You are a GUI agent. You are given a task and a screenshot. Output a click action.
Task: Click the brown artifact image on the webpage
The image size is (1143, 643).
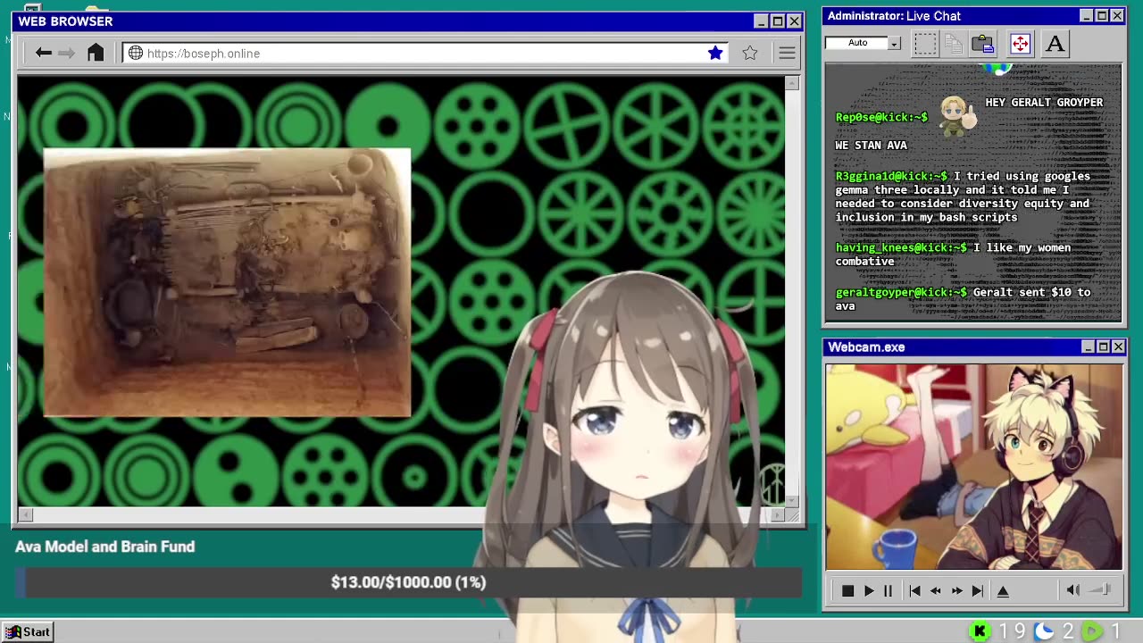tap(227, 282)
